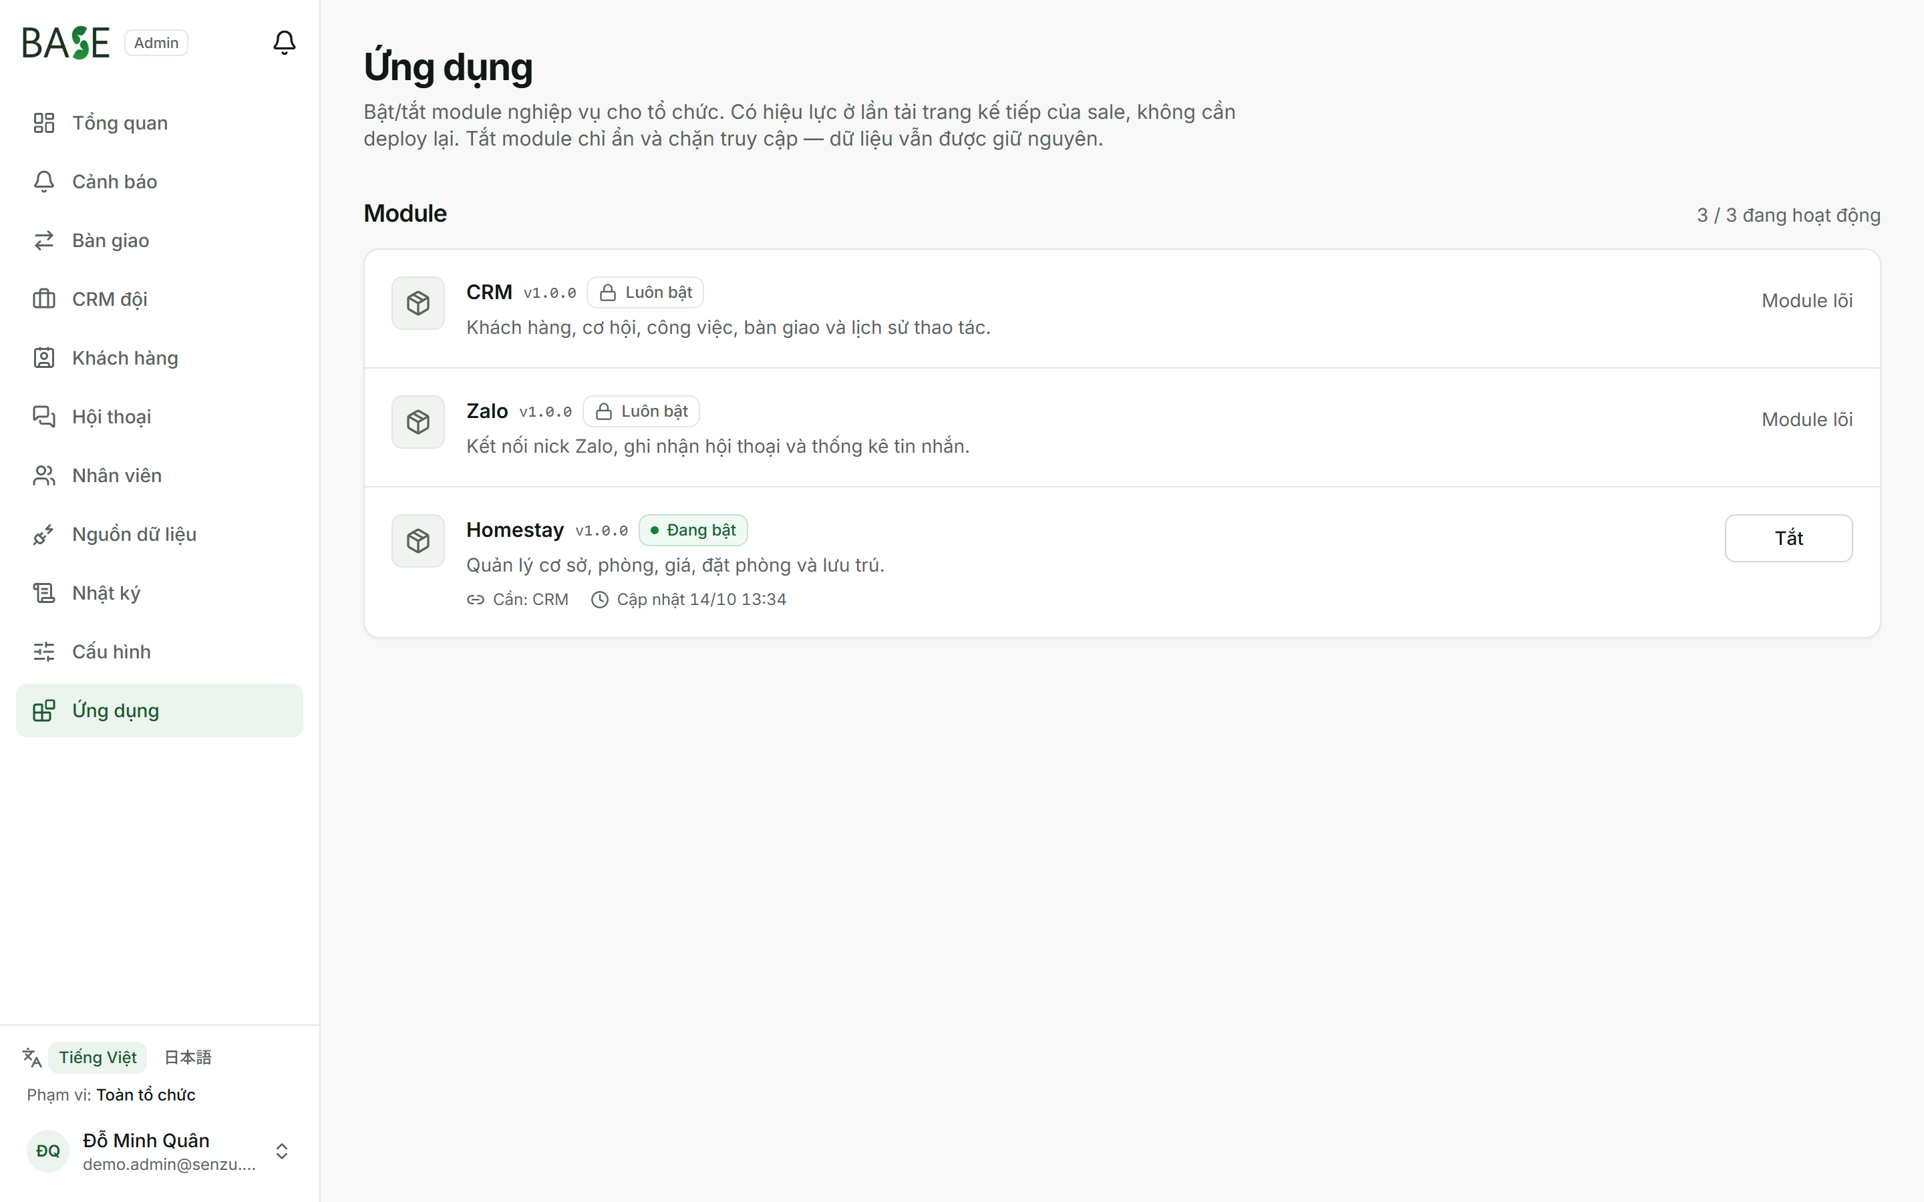Click the BASE logo
The height and width of the screenshot is (1202, 1924).
[66, 43]
